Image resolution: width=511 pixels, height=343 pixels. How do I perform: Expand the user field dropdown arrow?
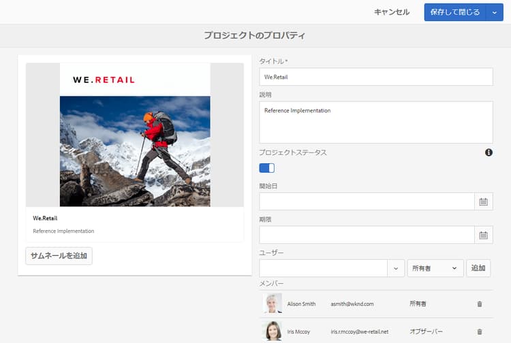click(396, 268)
